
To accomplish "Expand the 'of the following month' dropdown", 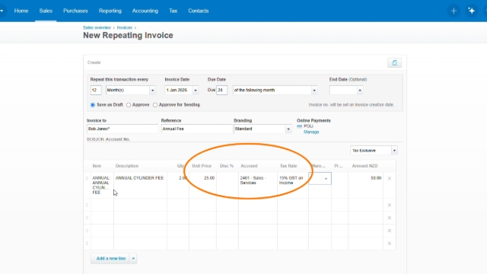I will (314, 91).
